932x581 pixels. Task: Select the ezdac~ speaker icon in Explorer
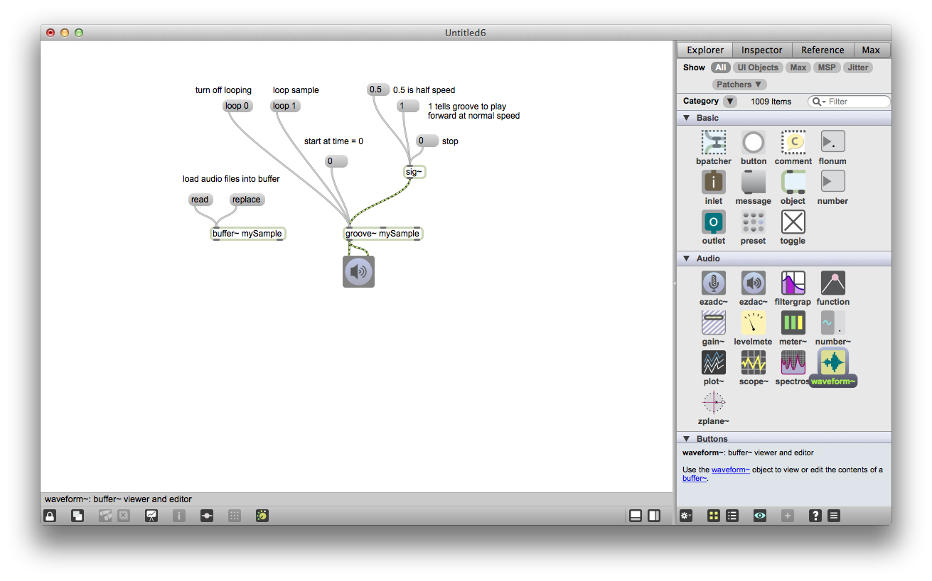pyautogui.click(x=754, y=283)
